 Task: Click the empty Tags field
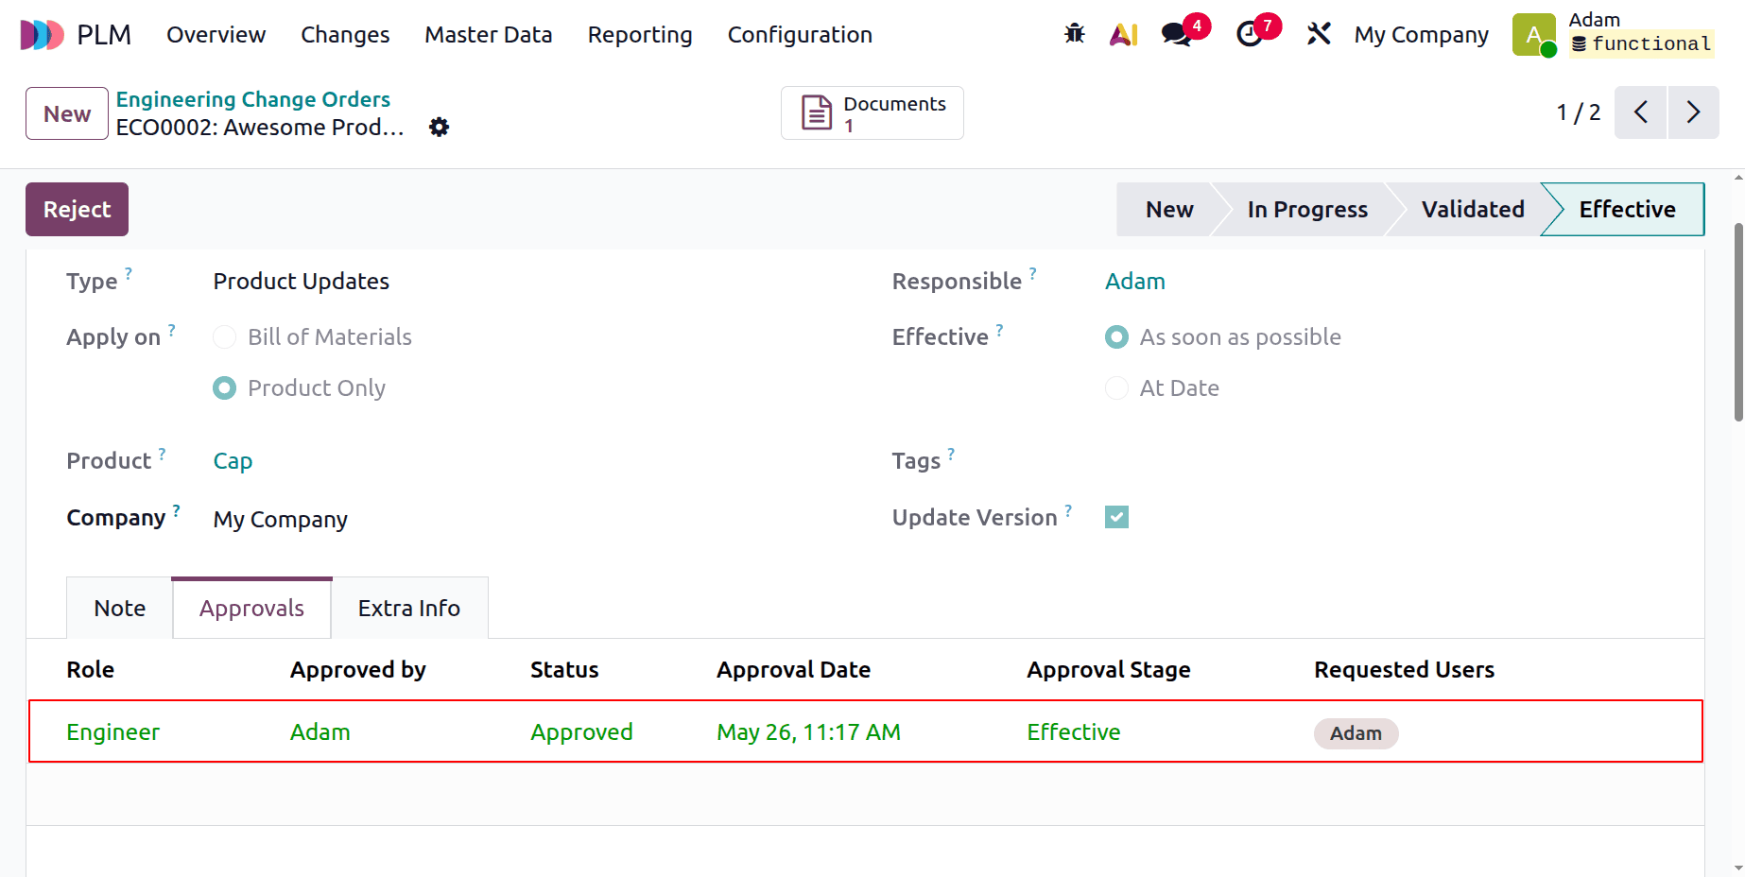coord(1385,461)
